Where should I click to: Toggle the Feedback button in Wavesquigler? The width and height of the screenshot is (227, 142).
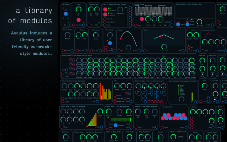pyautogui.click(x=115, y=125)
